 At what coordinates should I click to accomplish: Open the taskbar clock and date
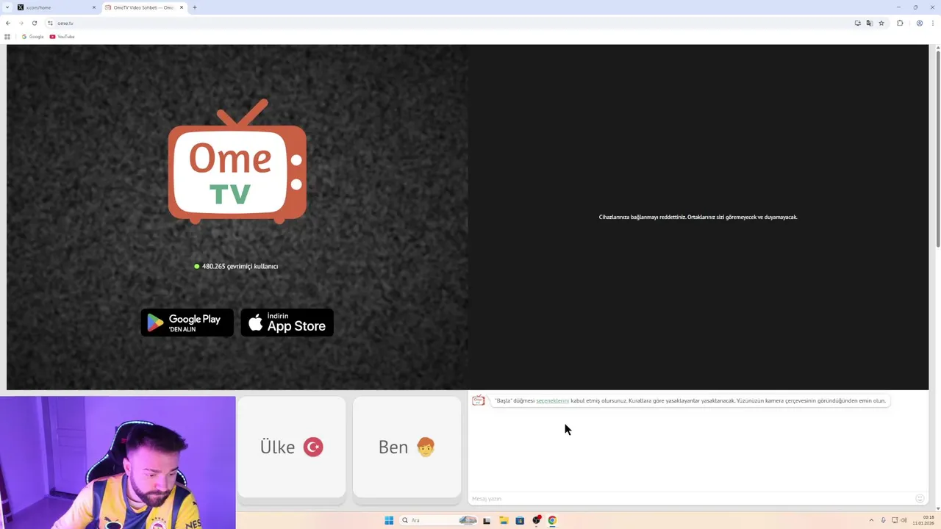923,520
